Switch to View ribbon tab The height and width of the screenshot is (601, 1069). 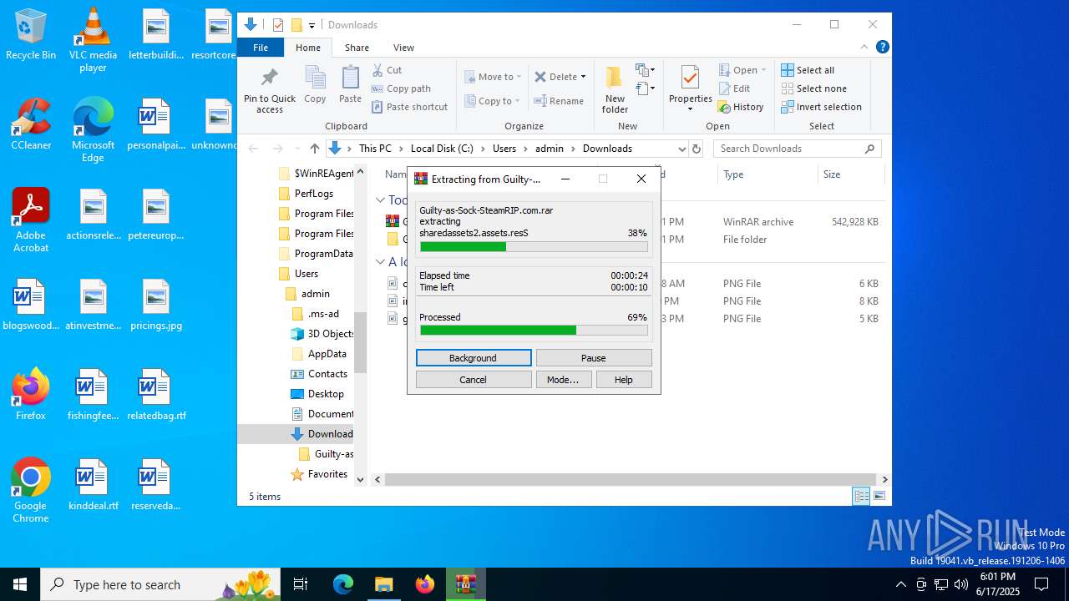403,48
